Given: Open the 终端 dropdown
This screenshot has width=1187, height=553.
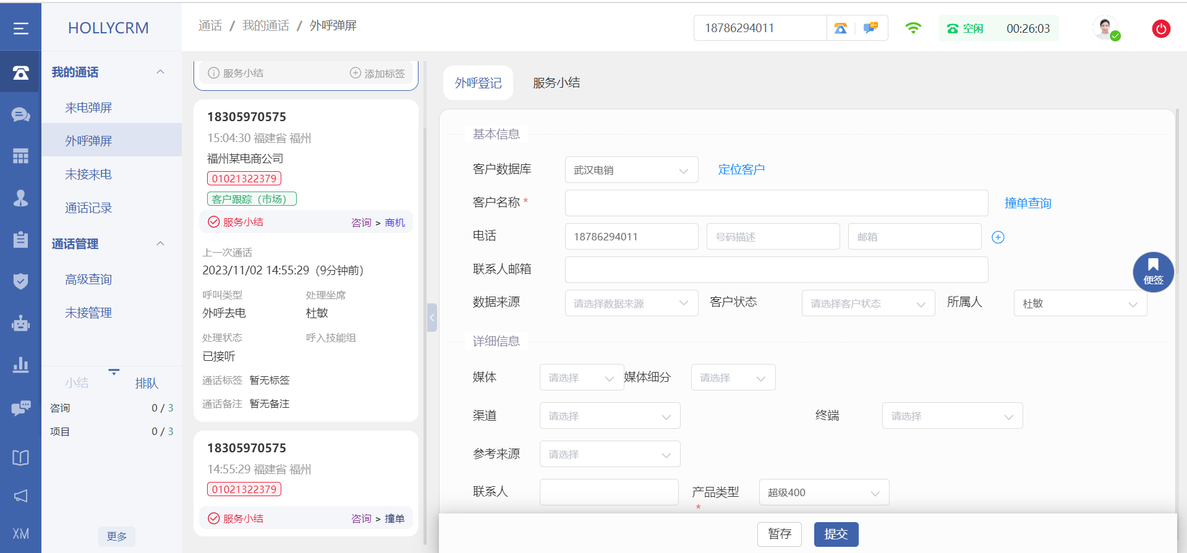Looking at the screenshot, I should [x=952, y=416].
